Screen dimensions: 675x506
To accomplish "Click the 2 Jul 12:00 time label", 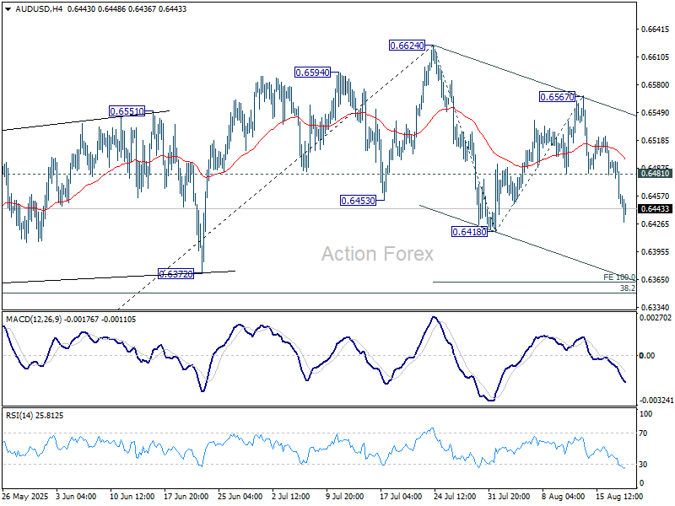I will click(x=291, y=496).
